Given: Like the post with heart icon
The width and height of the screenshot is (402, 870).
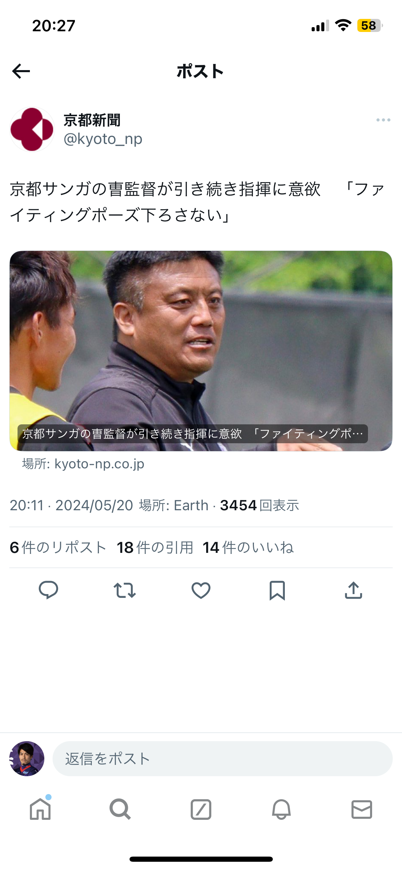Looking at the screenshot, I should (x=201, y=590).
